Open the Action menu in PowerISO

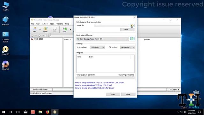(x=45, y=24)
